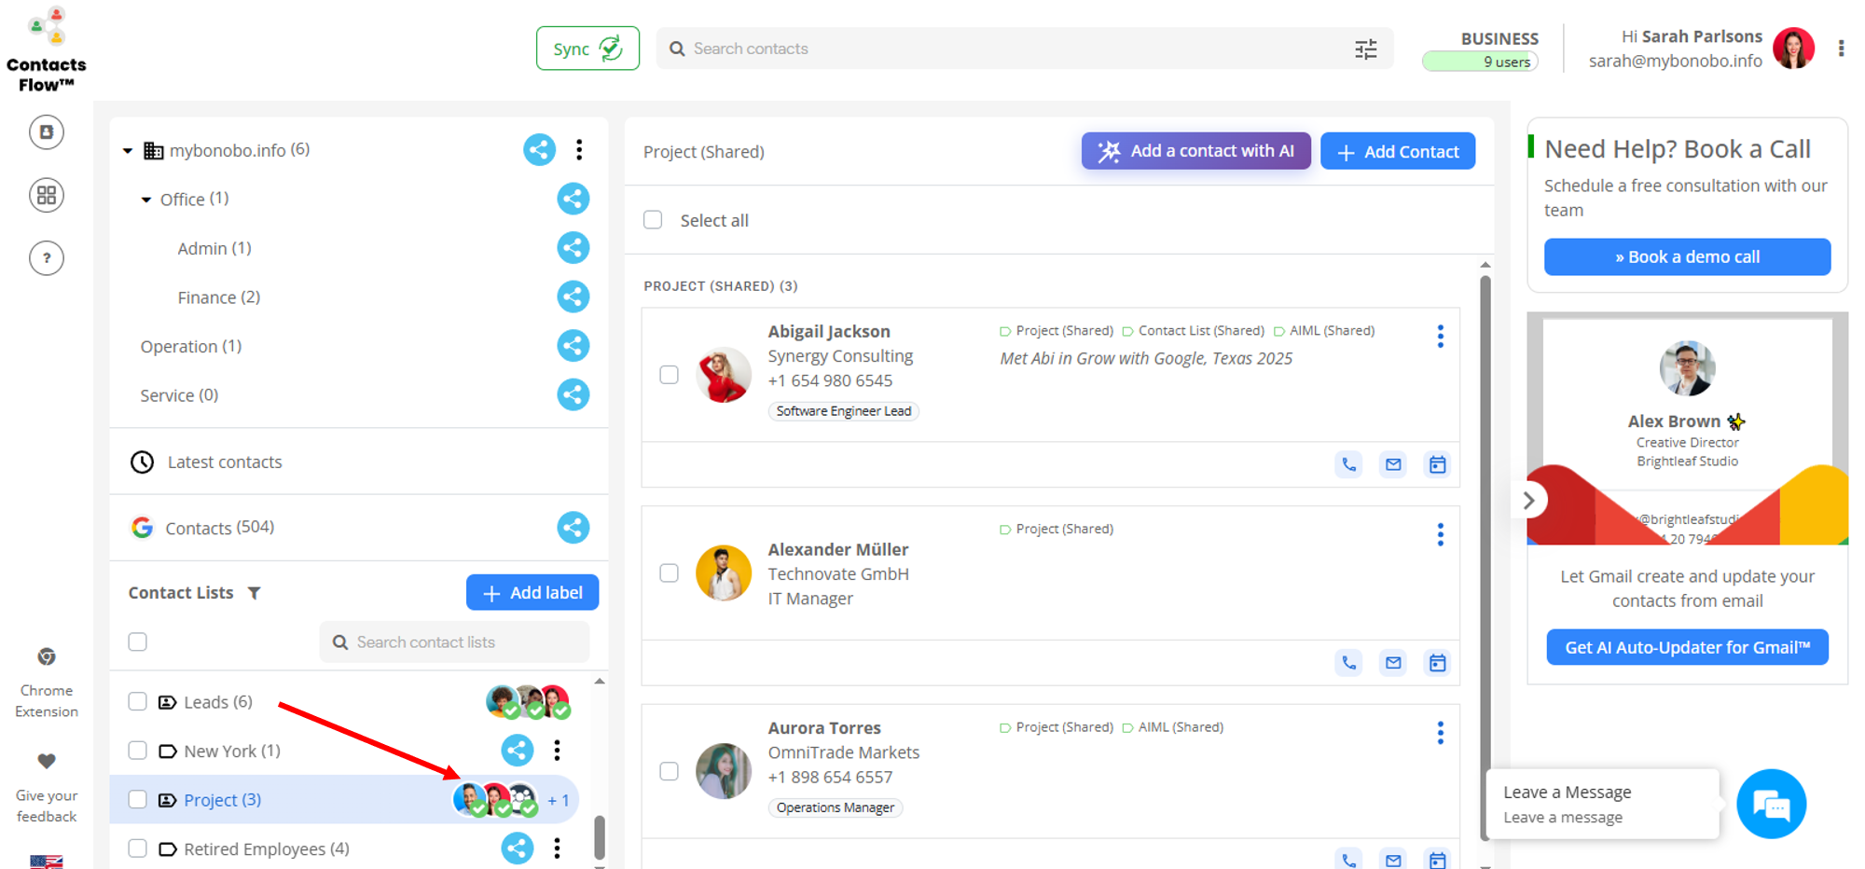Open the live chat bubble
The height and width of the screenshot is (869, 1865).
1771,804
